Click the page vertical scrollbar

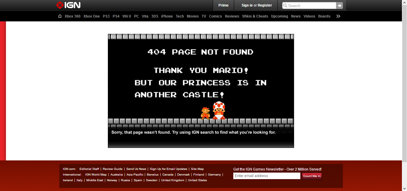click(x=404, y=89)
